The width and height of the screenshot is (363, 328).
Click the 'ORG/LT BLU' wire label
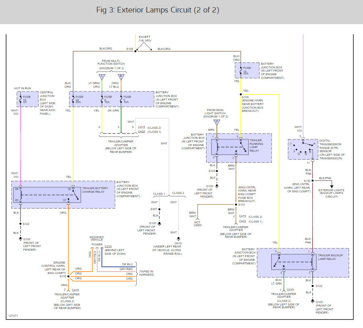click(x=114, y=85)
